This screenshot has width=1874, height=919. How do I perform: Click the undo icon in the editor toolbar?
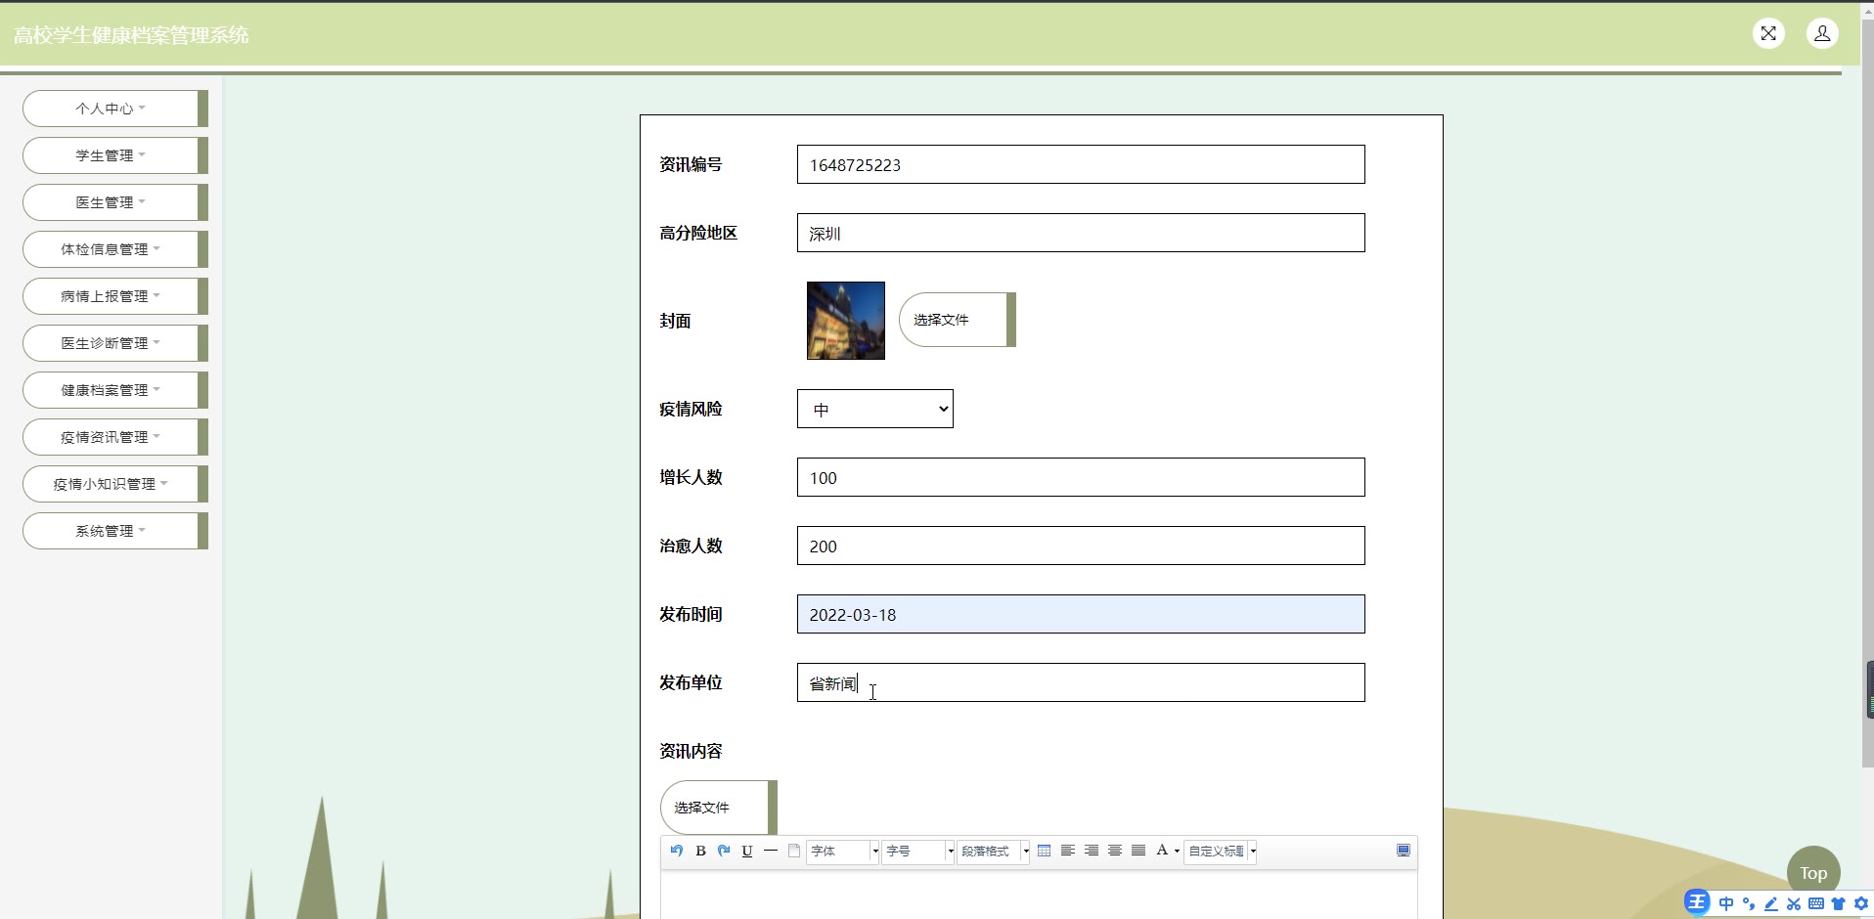click(677, 851)
